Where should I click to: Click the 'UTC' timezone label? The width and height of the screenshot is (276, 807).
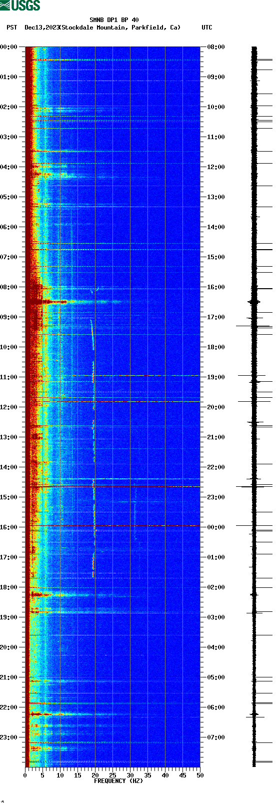tap(207, 28)
